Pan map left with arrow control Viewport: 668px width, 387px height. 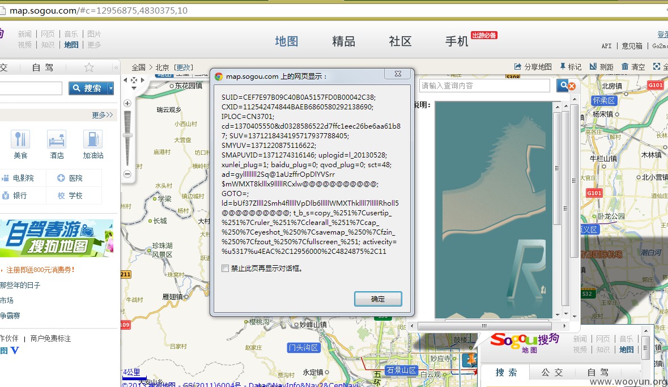tap(125, 80)
